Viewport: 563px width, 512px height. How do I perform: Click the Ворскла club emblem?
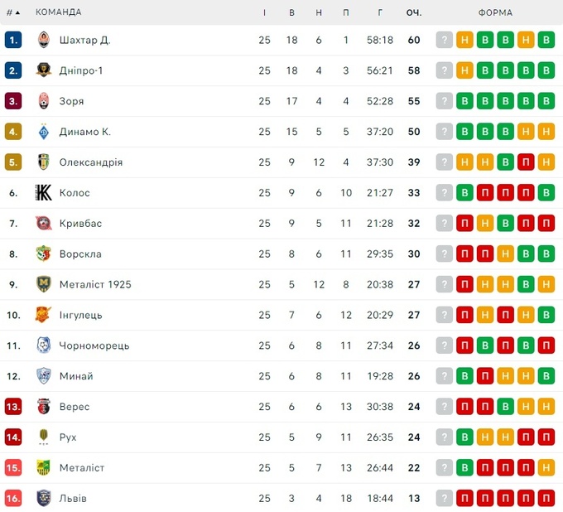[44, 254]
